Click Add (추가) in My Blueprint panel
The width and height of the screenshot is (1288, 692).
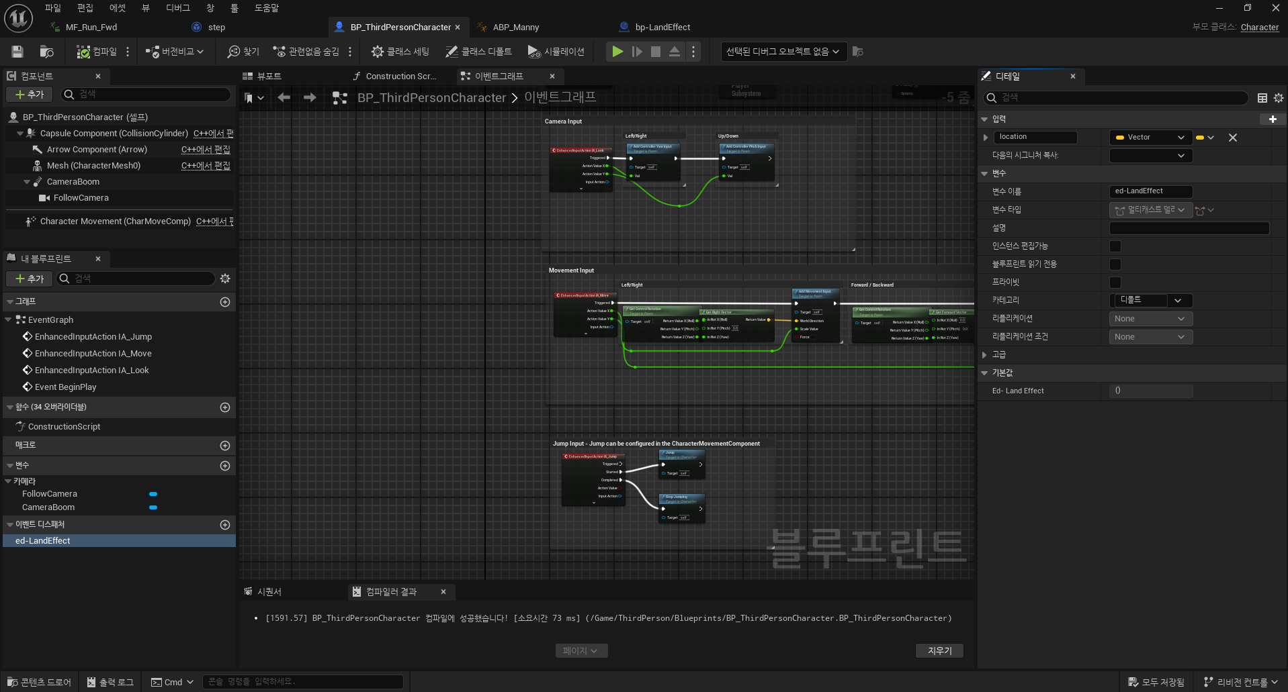pyautogui.click(x=30, y=279)
